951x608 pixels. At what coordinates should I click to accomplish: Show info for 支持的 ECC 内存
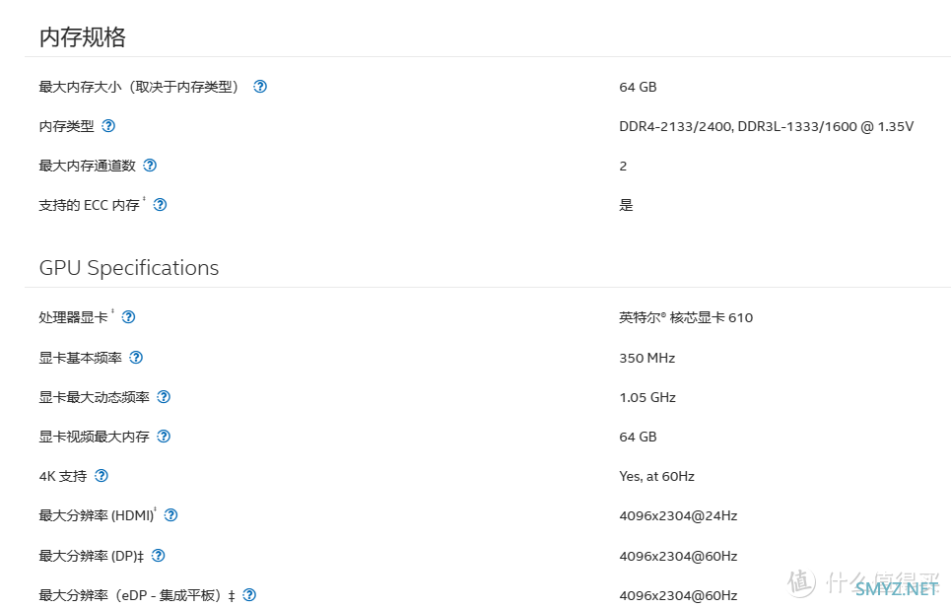pyautogui.click(x=160, y=205)
